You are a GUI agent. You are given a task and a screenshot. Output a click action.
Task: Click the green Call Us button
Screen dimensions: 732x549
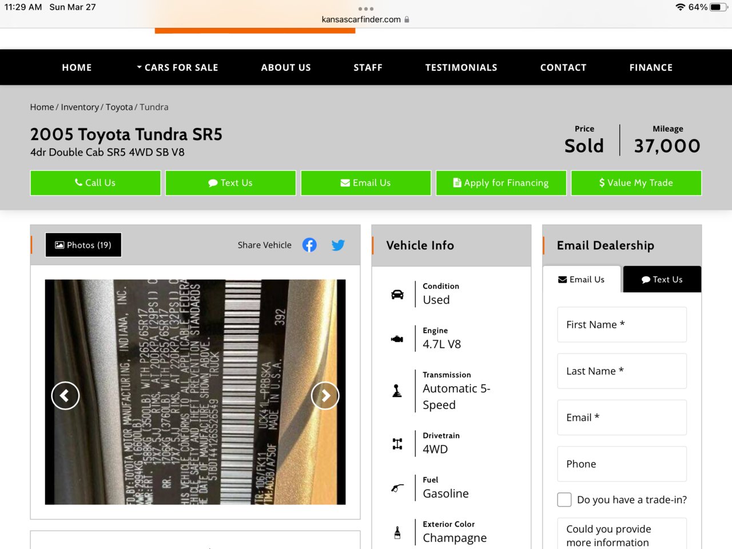click(96, 183)
